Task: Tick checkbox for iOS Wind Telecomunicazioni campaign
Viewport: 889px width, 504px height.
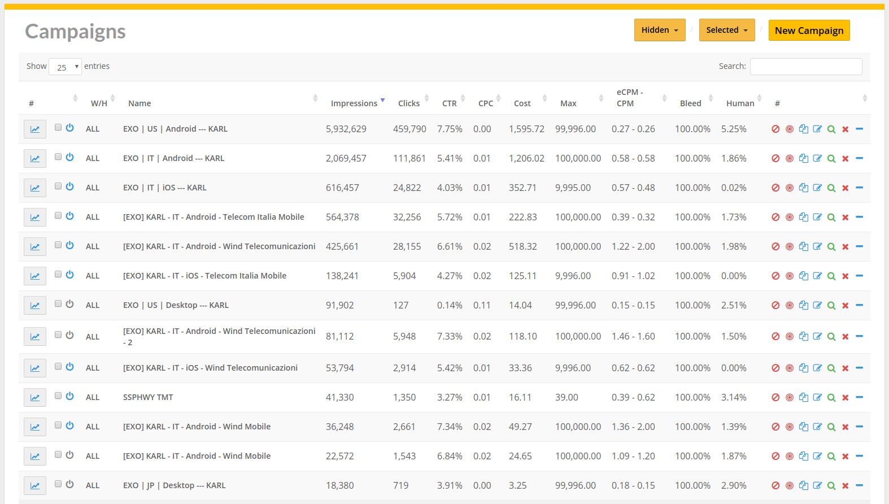Action: tap(58, 367)
